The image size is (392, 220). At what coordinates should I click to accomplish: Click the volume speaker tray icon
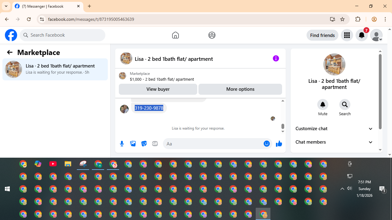[350, 188]
